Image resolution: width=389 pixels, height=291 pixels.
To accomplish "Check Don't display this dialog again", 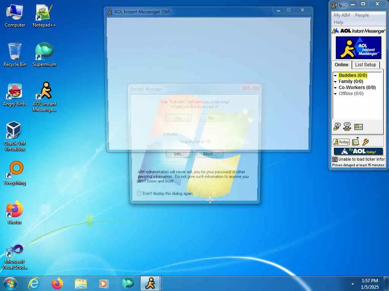I will [x=139, y=193].
